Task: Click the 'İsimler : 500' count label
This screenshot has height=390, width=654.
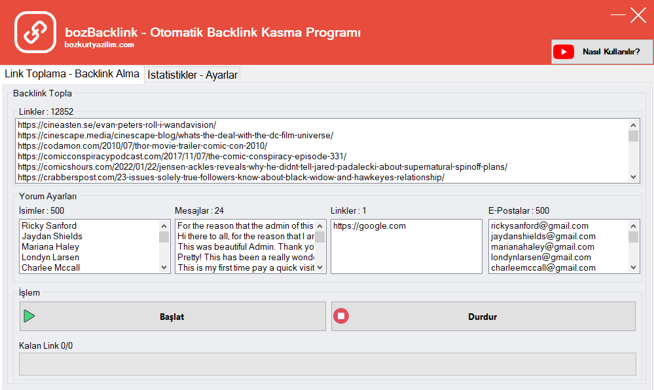Action: 41,210
